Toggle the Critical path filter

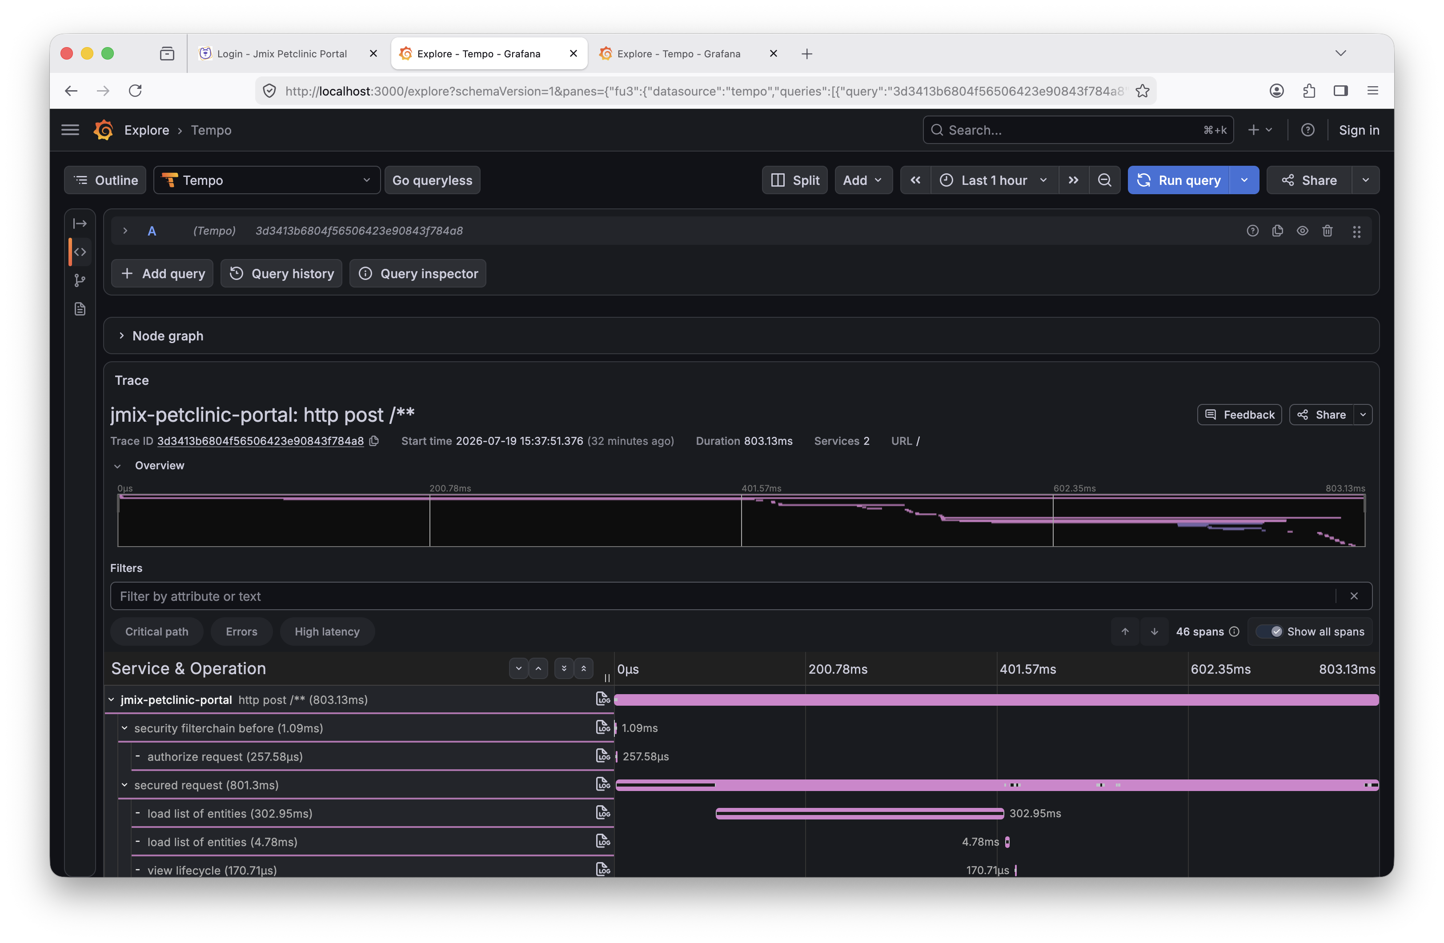(156, 631)
